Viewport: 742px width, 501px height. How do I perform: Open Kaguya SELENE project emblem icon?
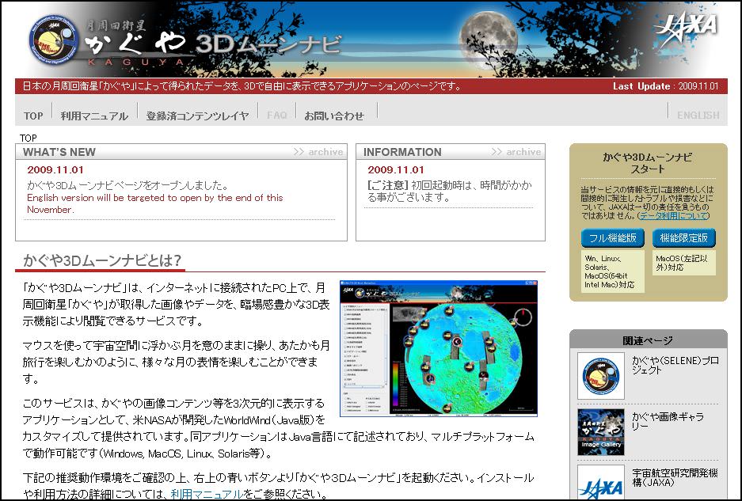(x=600, y=376)
